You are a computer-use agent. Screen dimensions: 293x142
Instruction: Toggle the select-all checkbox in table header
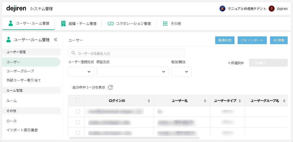click(x=78, y=101)
